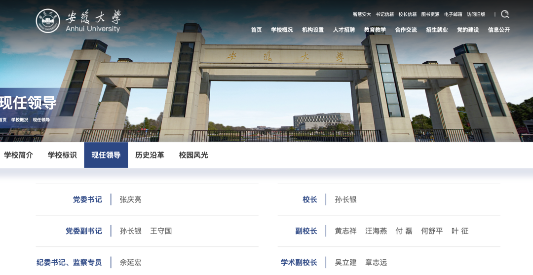Click the 党委副书记 title label
Screen dimensions: 533x275
click(84, 231)
